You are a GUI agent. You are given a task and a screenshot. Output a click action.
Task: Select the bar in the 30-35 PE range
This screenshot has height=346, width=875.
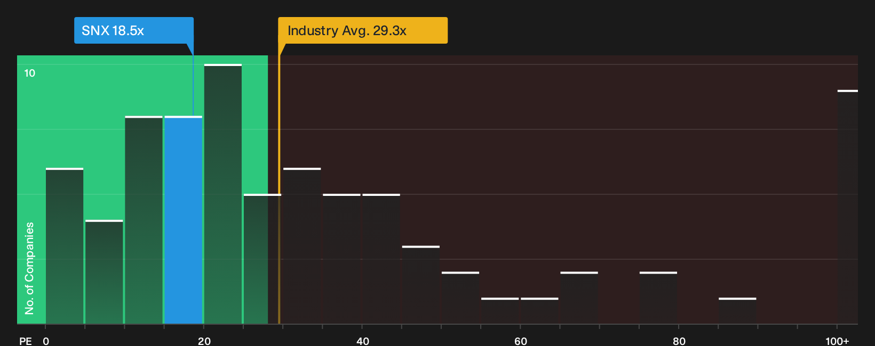[x=302, y=246]
